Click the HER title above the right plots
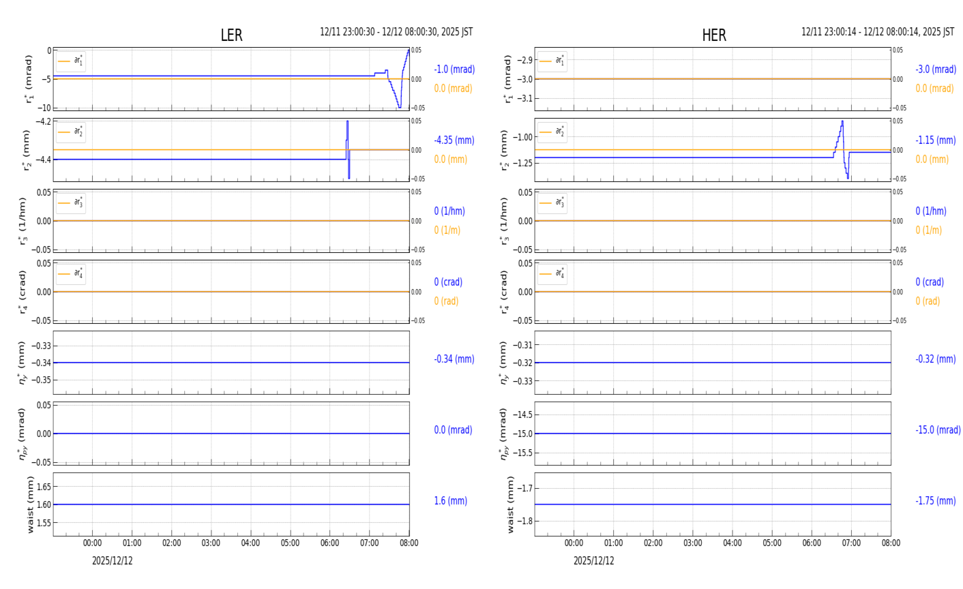Viewport: 963px width, 589px height. tap(714, 35)
